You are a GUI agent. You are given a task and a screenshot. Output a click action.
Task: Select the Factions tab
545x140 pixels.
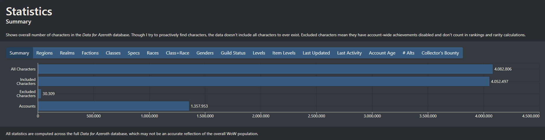click(x=90, y=53)
